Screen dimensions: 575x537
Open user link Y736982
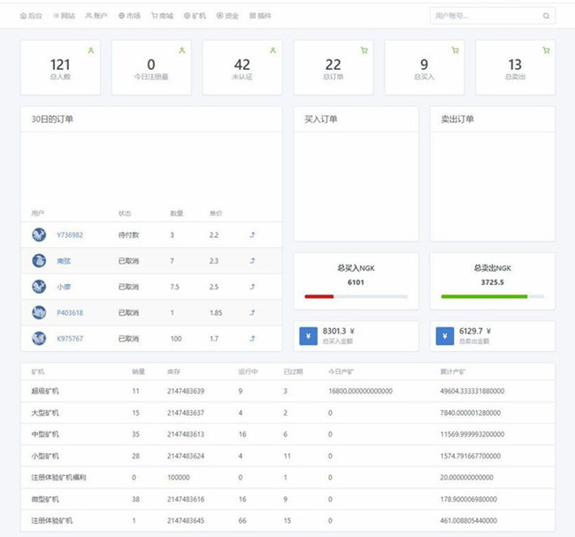70,235
